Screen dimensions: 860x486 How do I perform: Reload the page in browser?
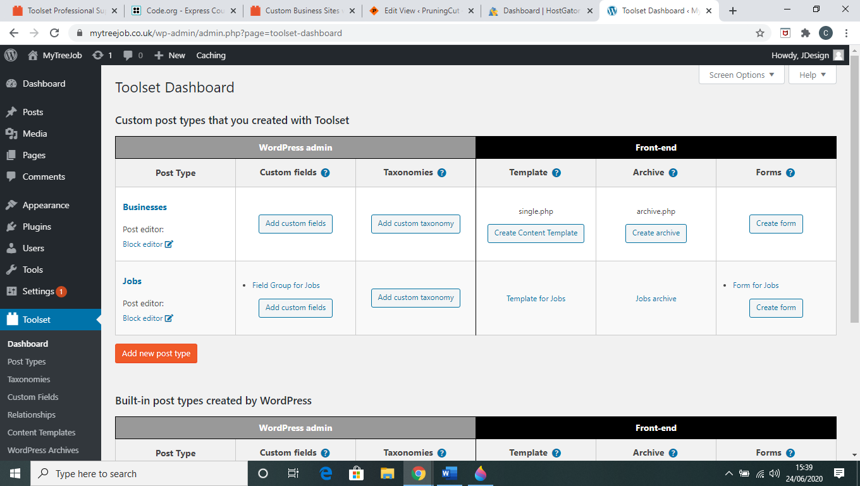coord(54,33)
